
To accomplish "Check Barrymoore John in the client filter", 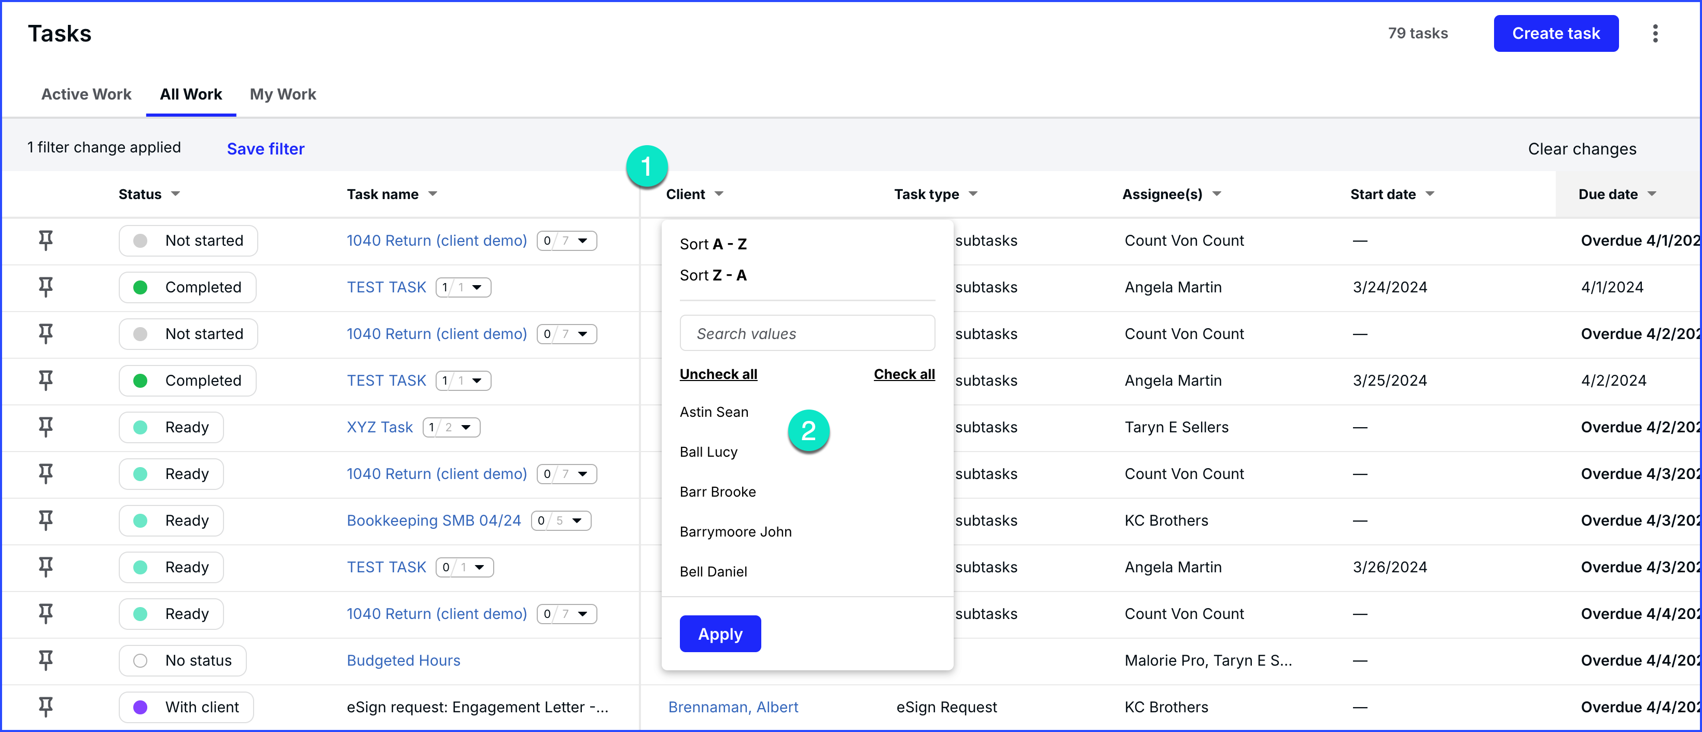I will point(735,531).
